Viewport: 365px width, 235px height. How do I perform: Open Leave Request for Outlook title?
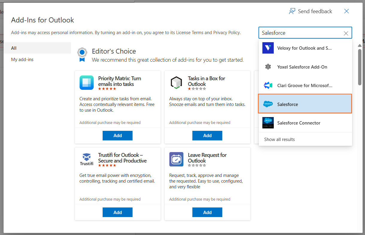(207, 158)
